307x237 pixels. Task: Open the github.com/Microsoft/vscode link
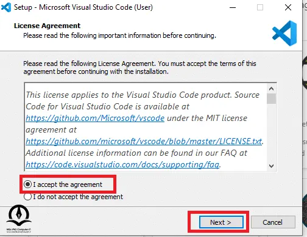(x=95, y=118)
